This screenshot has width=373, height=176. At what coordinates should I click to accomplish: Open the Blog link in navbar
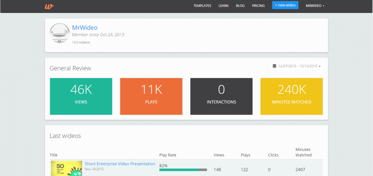pos(240,6)
